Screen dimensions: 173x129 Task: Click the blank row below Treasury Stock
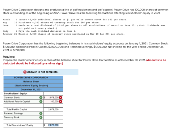33,121
